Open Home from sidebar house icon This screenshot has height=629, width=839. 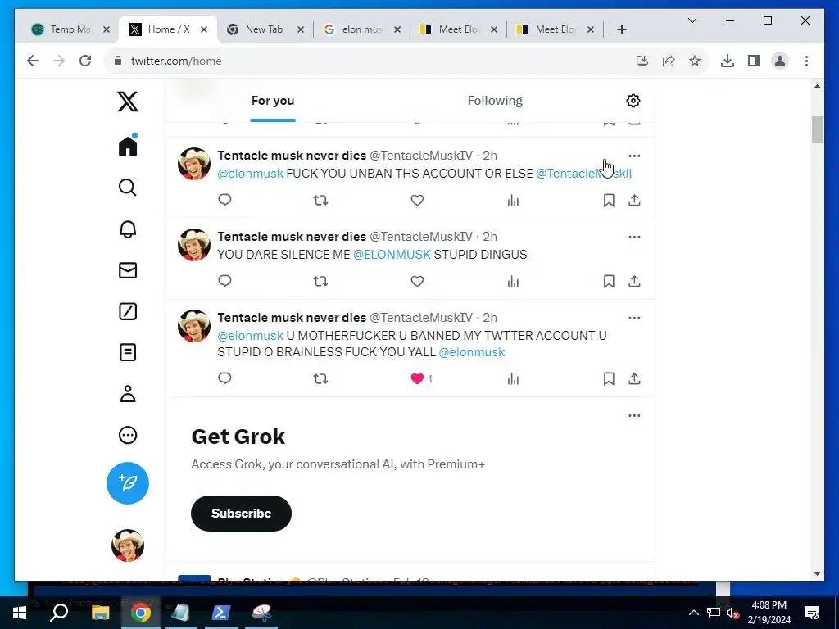tap(127, 146)
